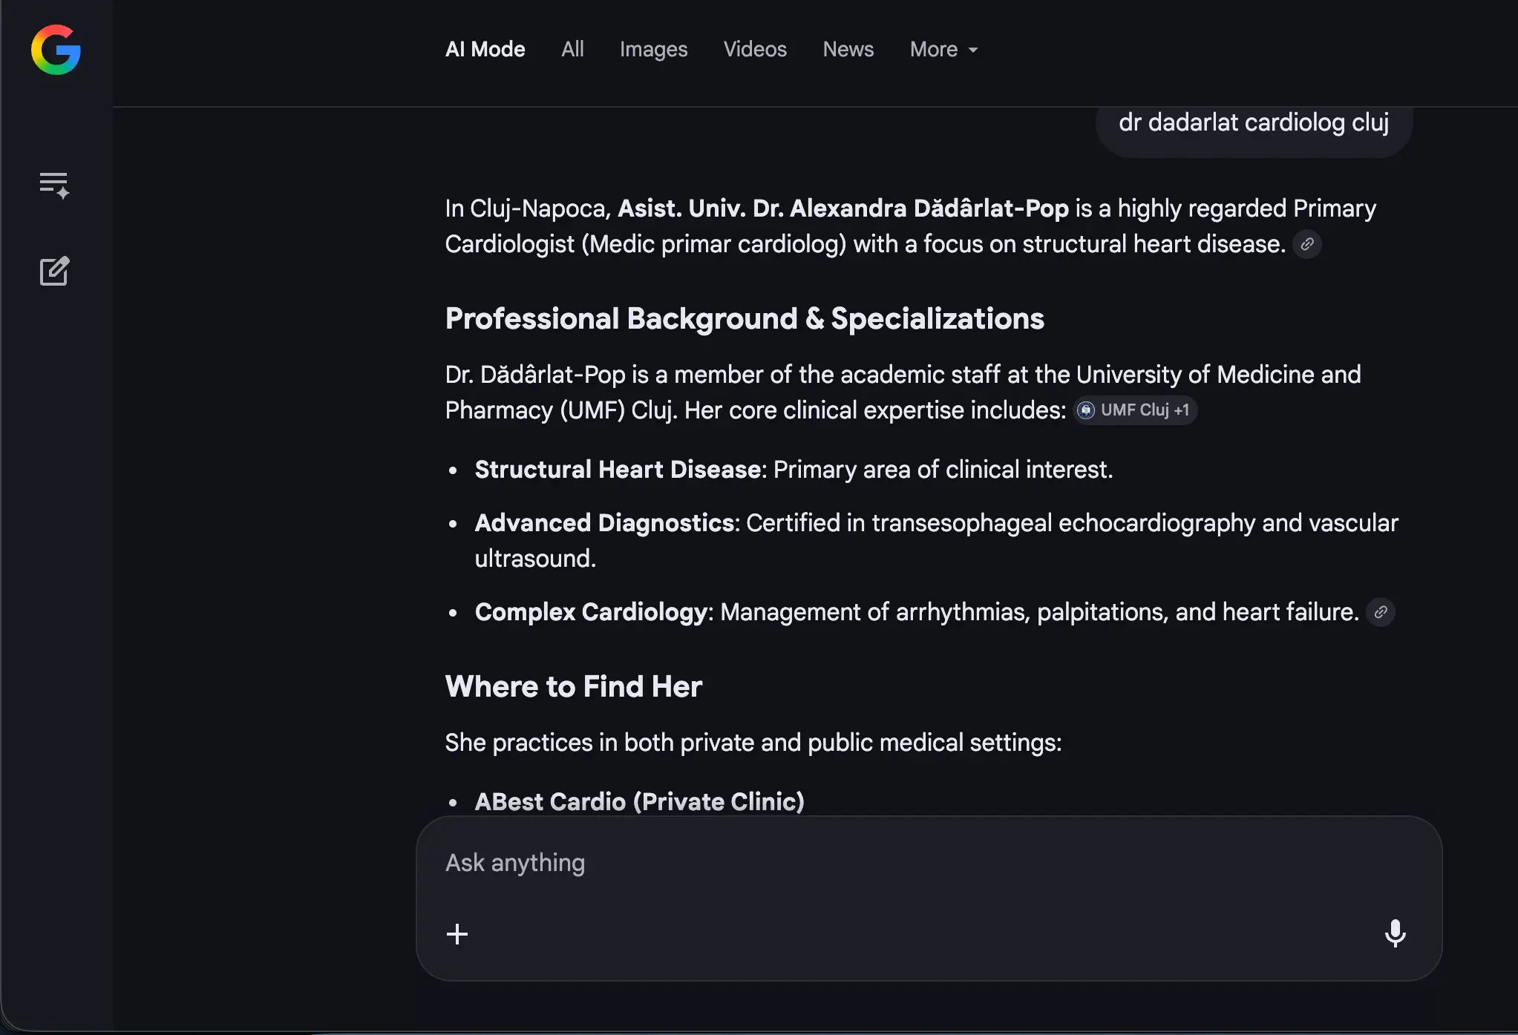Stay on the AI Mode tab
The height and width of the screenshot is (1035, 1518).
[485, 49]
